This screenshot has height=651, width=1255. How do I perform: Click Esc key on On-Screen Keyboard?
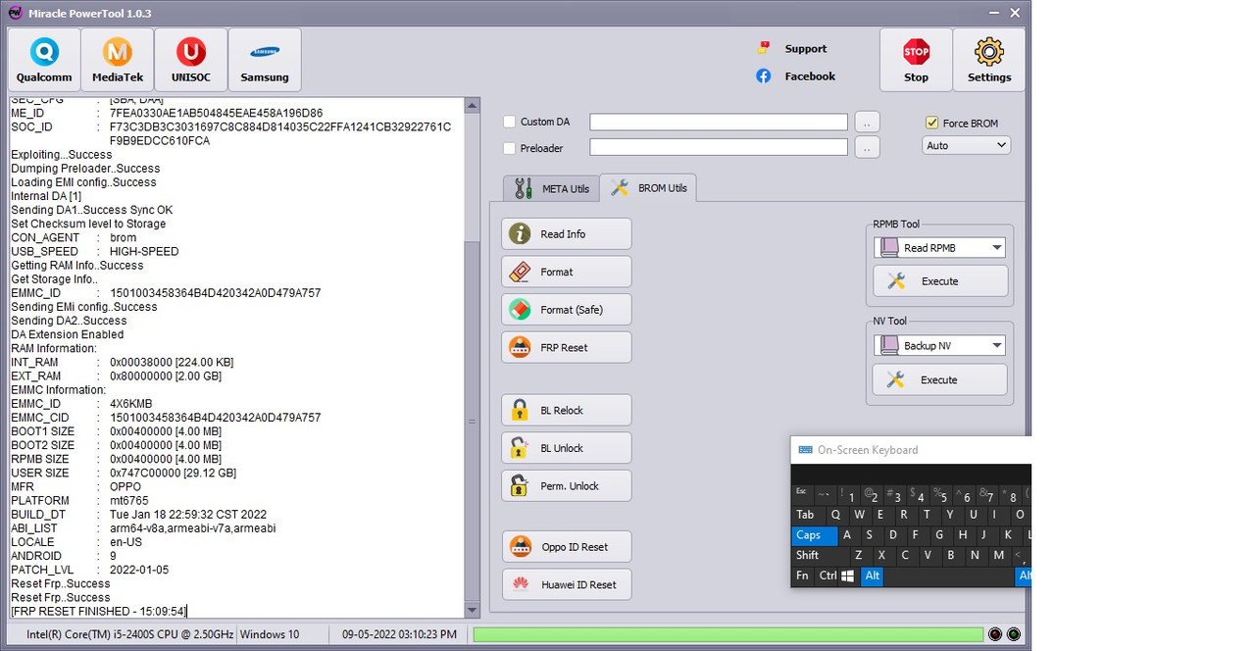[802, 493]
